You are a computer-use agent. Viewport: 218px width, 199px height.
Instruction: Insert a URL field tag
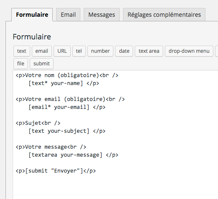click(62, 51)
